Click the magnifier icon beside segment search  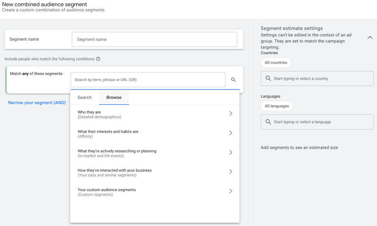click(x=233, y=80)
